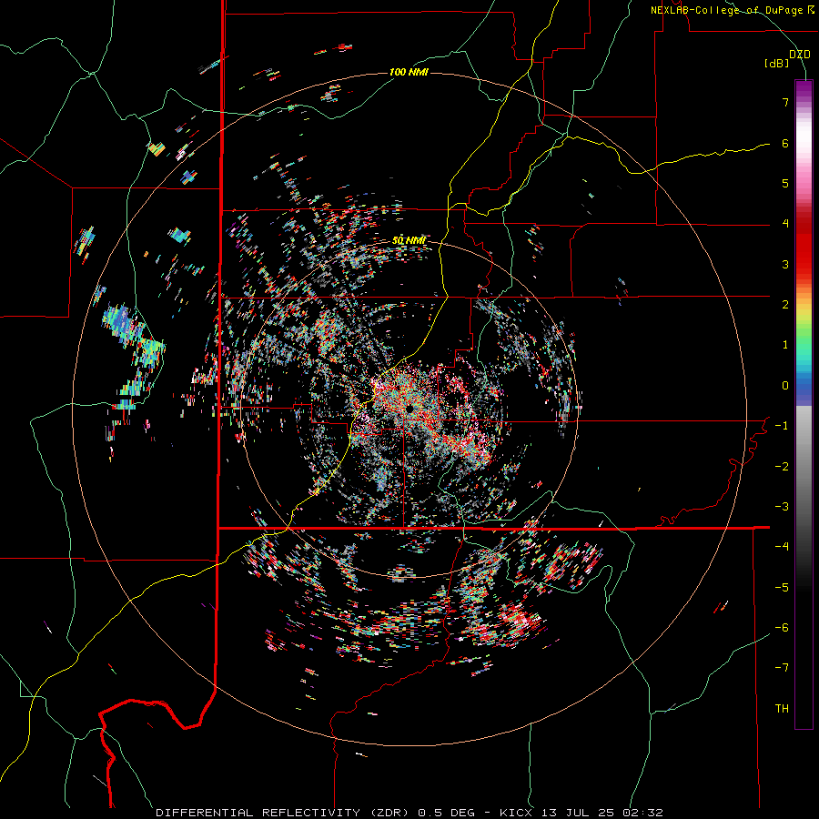Click the -7 dB scale label

(x=782, y=668)
